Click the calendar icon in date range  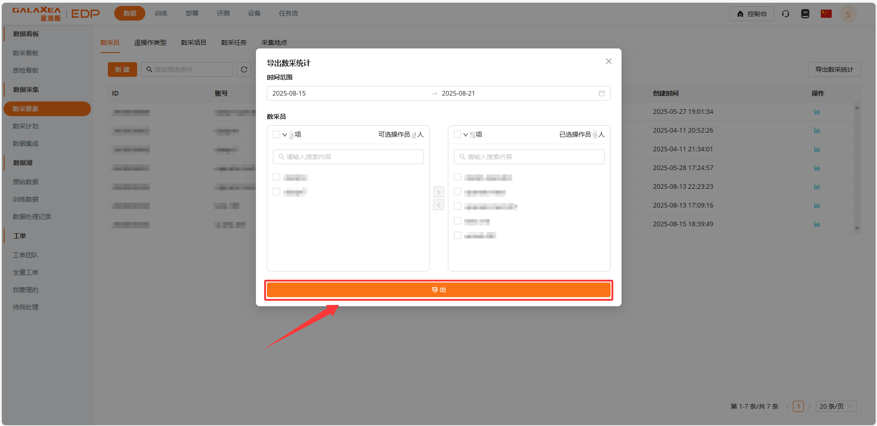(601, 93)
